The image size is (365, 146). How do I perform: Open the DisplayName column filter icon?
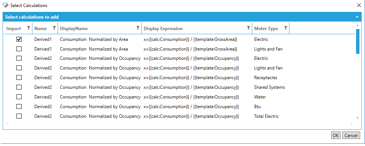pyautogui.click(x=138, y=28)
